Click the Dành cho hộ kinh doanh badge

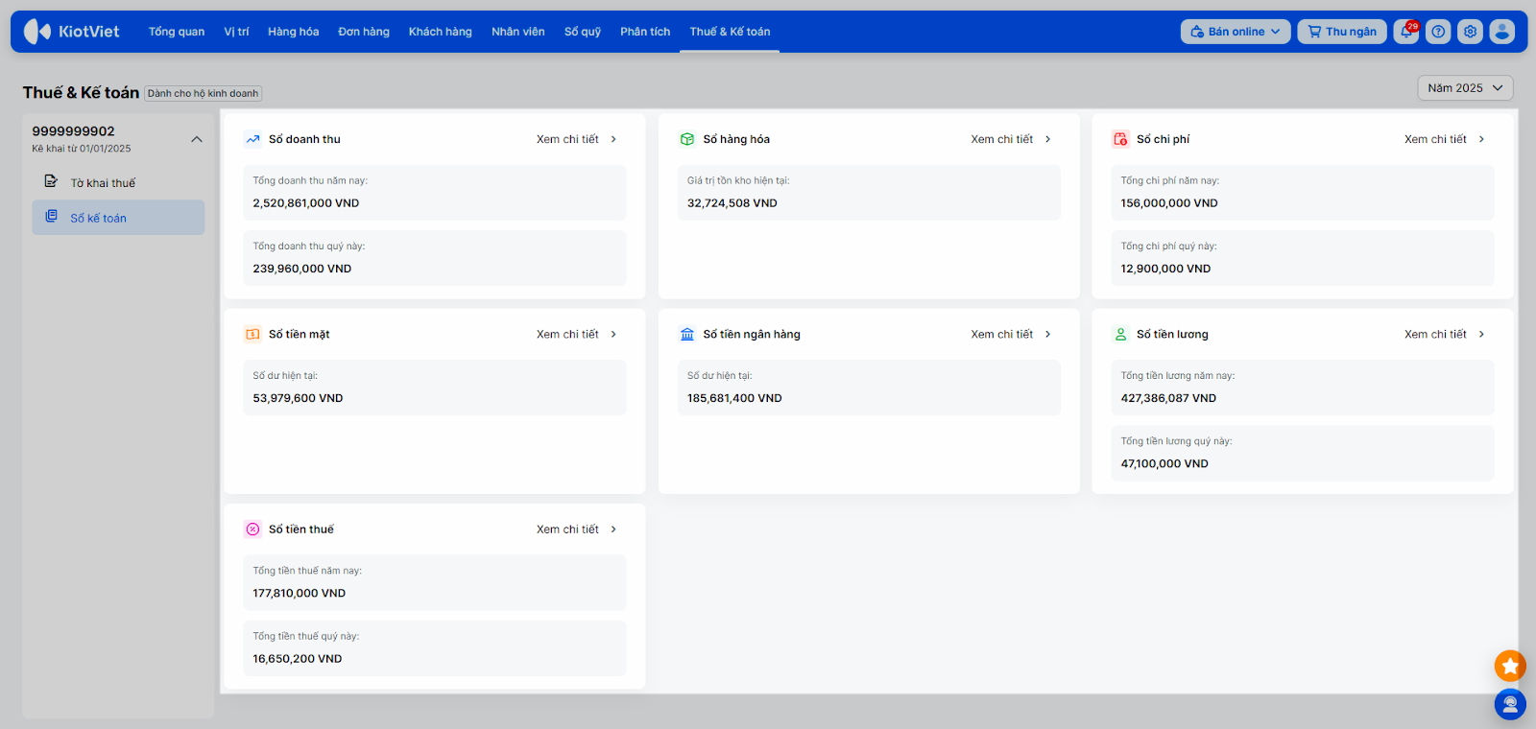tap(203, 93)
